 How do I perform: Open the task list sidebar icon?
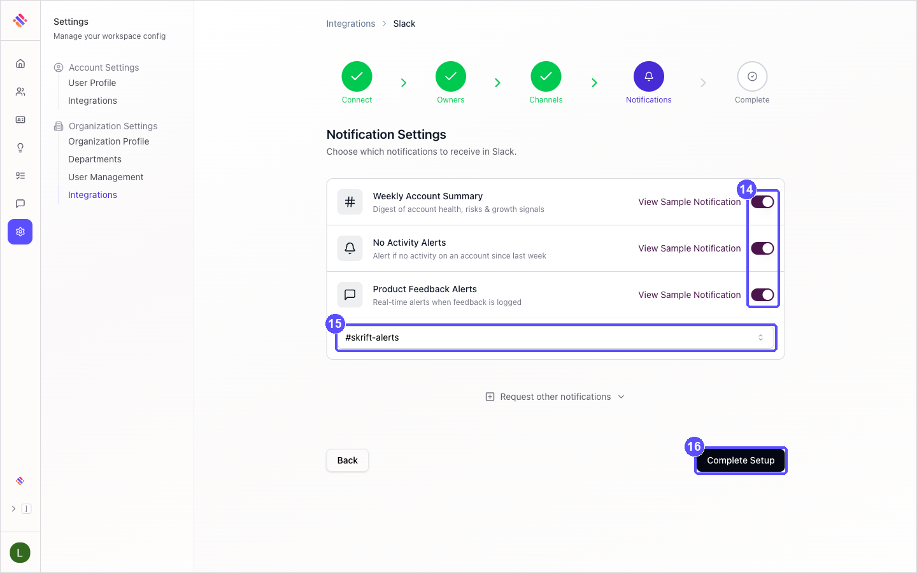point(20,176)
